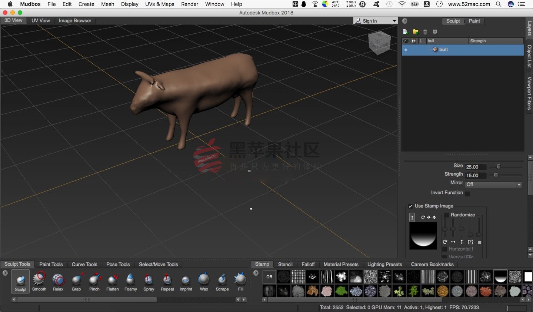Open the Viewport Filters side tab
This screenshot has width=533, height=312.
(x=529, y=93)
